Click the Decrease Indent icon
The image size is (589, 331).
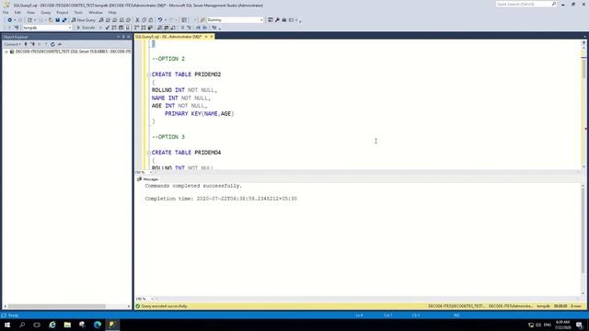pos(198,28)
